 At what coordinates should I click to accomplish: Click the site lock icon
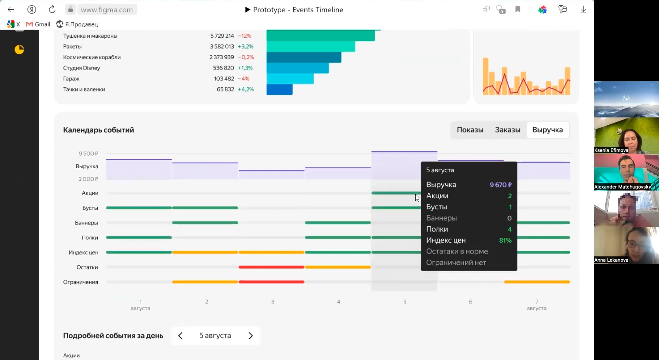click(x=70, y=9)
